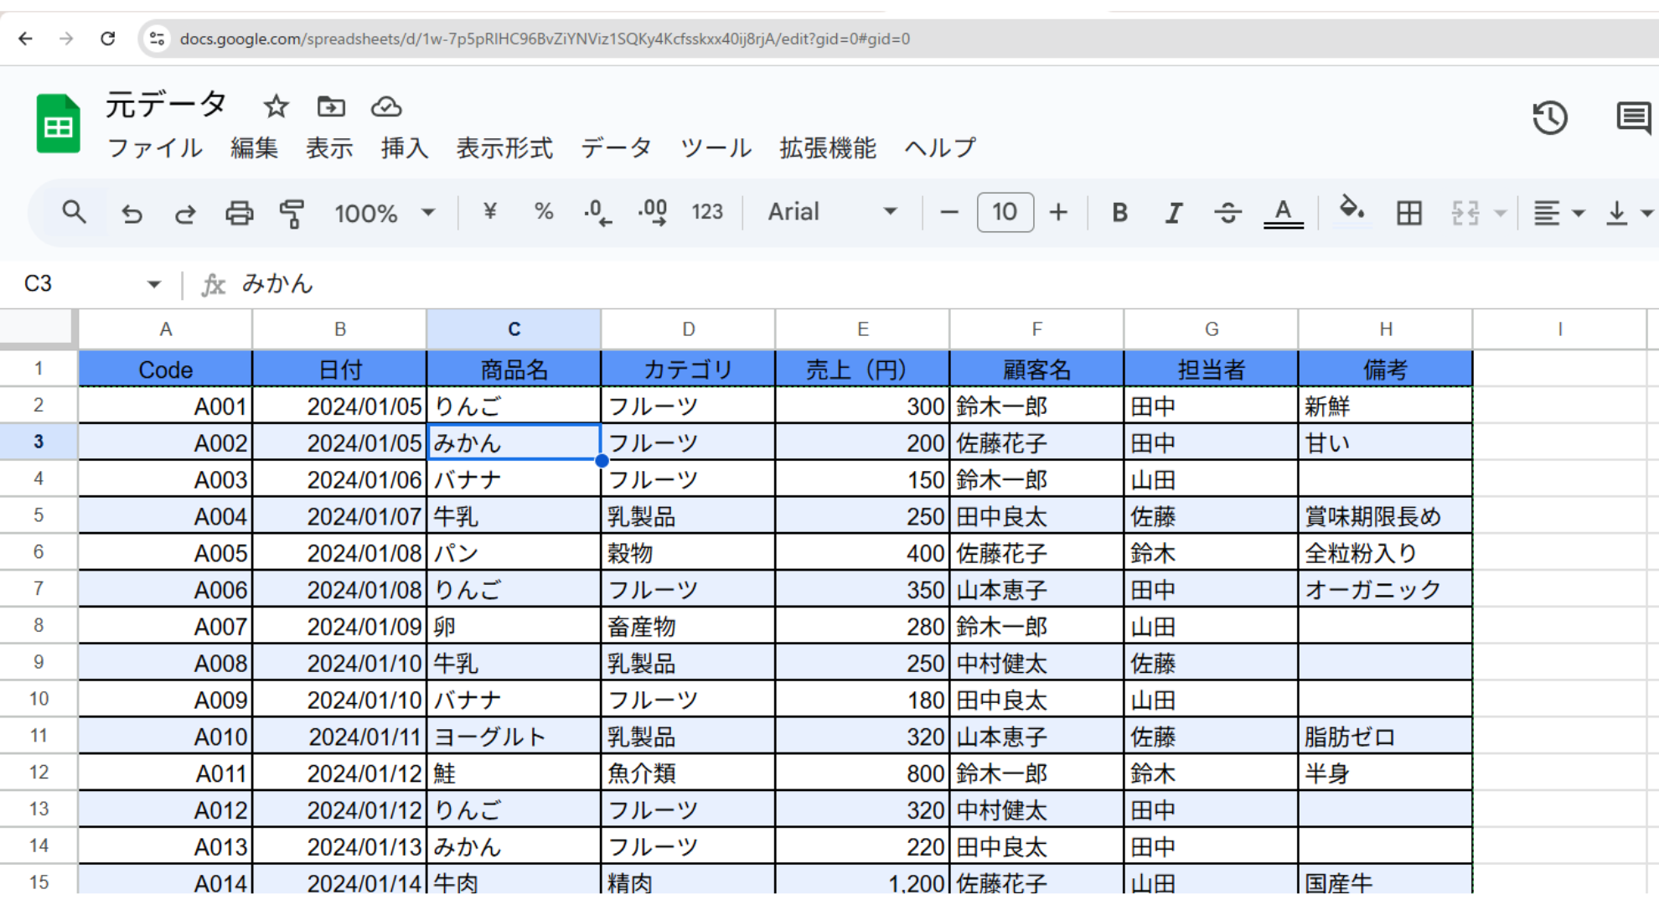1659x905 pixels.
Task: Format as percent with % button
Action: 544,212
